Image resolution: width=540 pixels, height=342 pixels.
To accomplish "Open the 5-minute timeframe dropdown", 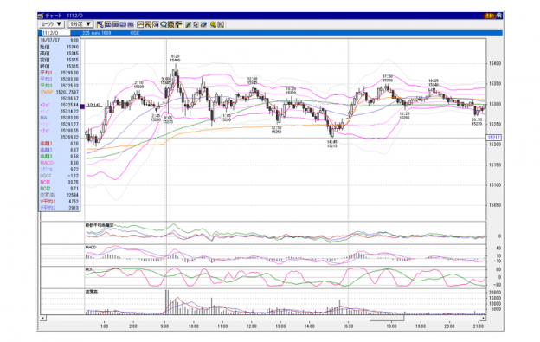I will [x=80, y=24].
